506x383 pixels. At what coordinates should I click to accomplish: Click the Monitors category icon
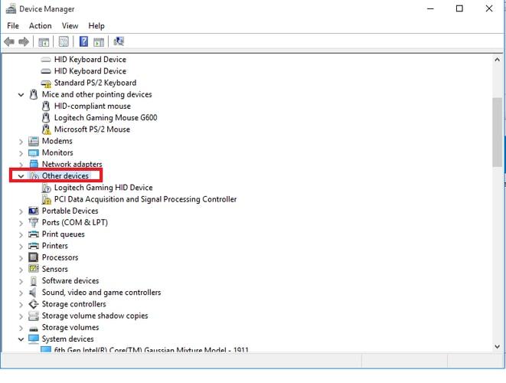34,152
